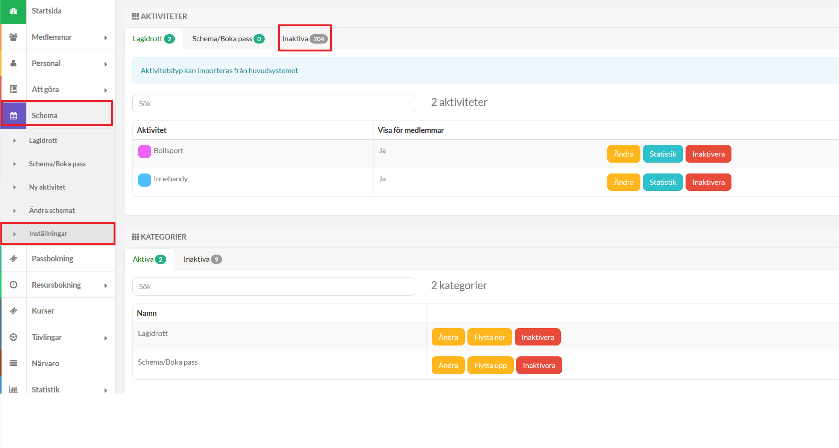Focus the activities Sök search field
Screen dimensions: 839x448
(273, 104)
